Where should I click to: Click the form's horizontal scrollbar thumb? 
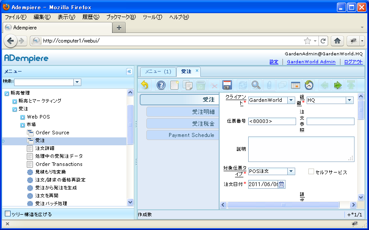coord(283,205)
